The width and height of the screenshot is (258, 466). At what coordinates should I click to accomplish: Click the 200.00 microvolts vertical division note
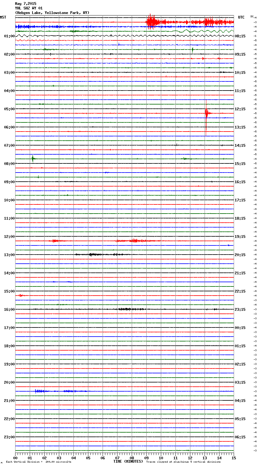(39, 462)
